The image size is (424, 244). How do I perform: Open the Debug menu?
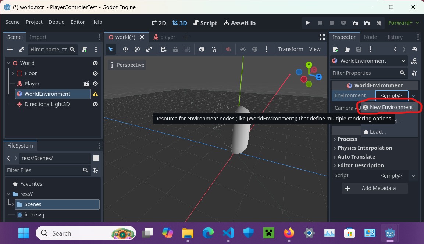point(56,22)
